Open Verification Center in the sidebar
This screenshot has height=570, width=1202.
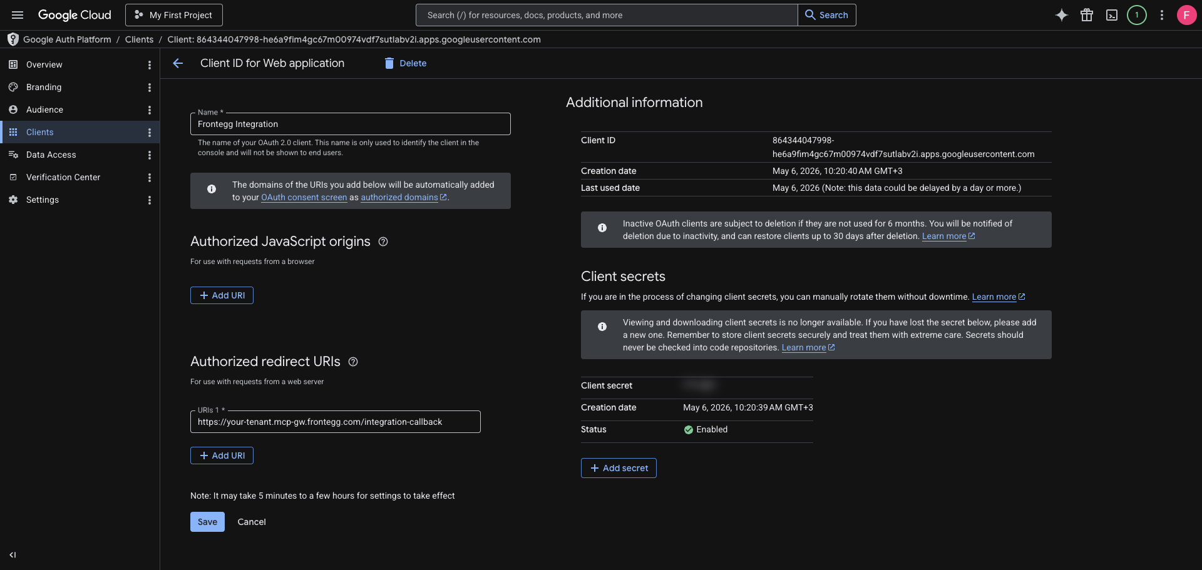(80, 177)
